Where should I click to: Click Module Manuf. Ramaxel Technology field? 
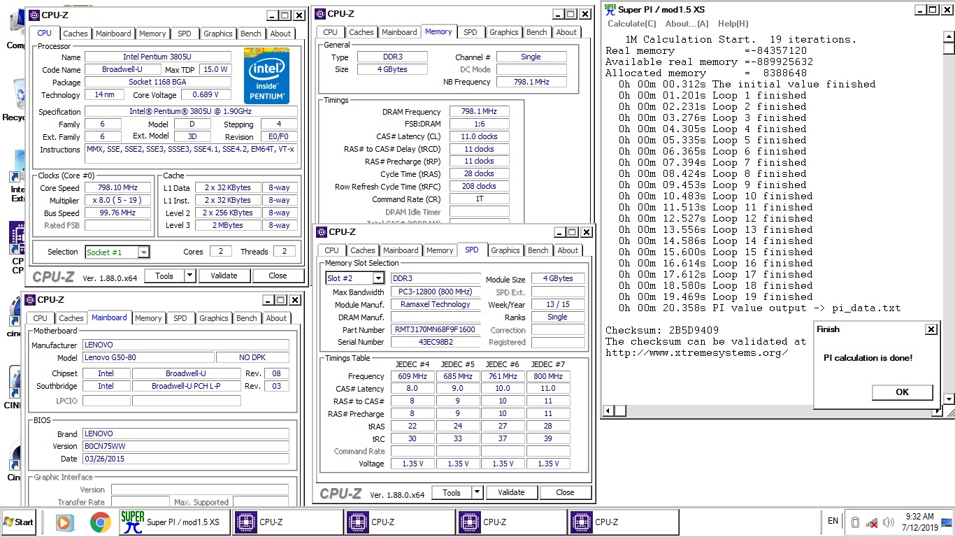435,304
